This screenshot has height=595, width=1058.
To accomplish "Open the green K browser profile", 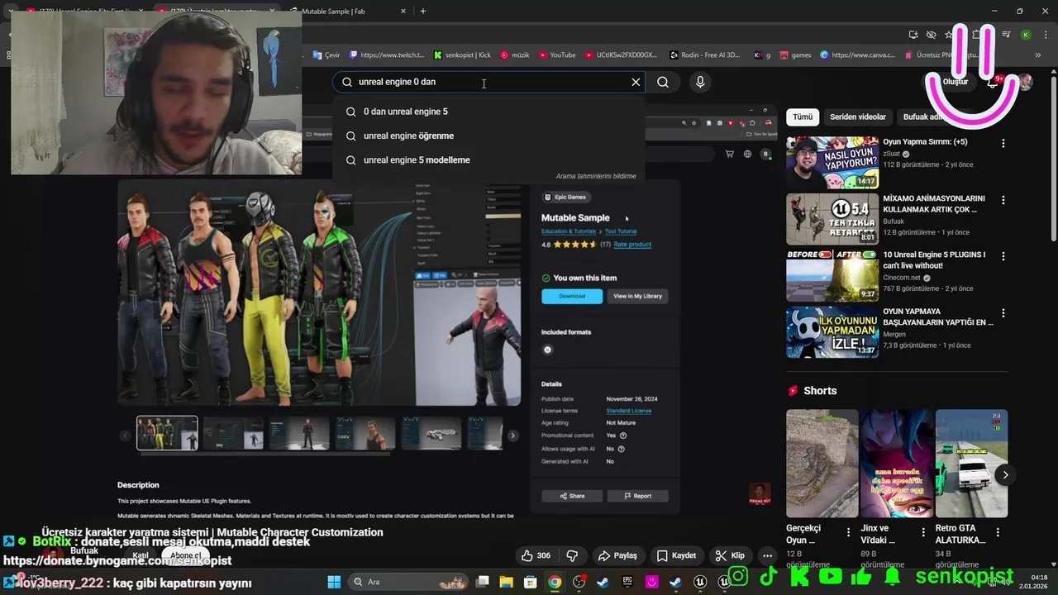I will tap(1026, 35).
